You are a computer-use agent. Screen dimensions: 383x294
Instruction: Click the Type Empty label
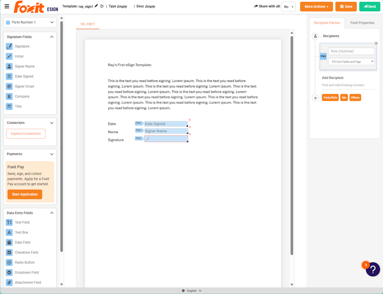(x=118, y=6)
